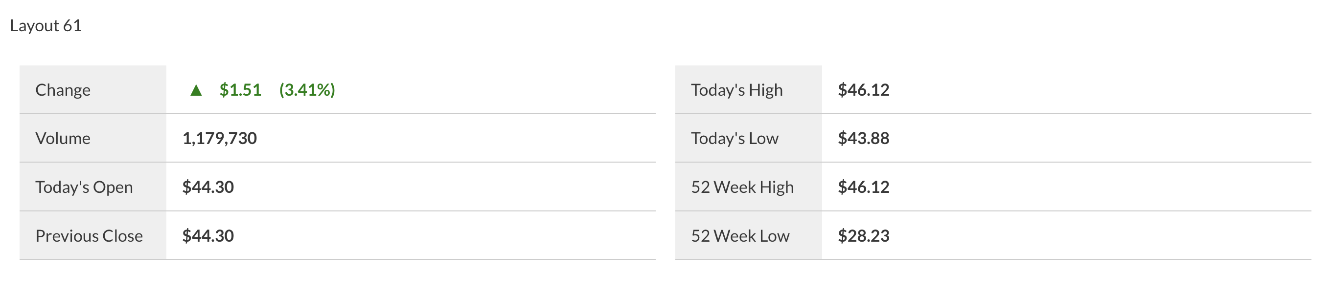Select the $43.88 Today's Low value

pyautogui.click(x=864, y=138)
